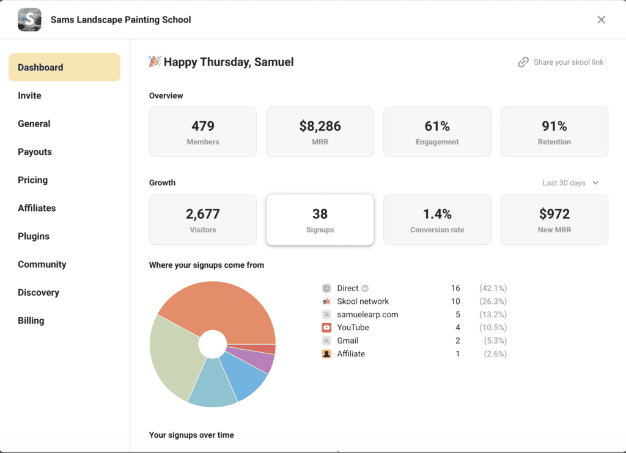Click Share your skool link
The width and height of the screenshot is (626, 453).
568,62
